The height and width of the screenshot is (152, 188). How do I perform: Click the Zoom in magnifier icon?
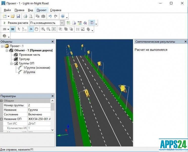[x=43, y=29]
